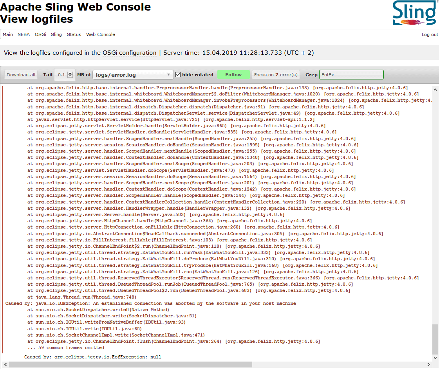Open the logs/error.log file dropdown
Image resolution: width=439 pixels, height=369 pixels.
(x=133, y=75)
